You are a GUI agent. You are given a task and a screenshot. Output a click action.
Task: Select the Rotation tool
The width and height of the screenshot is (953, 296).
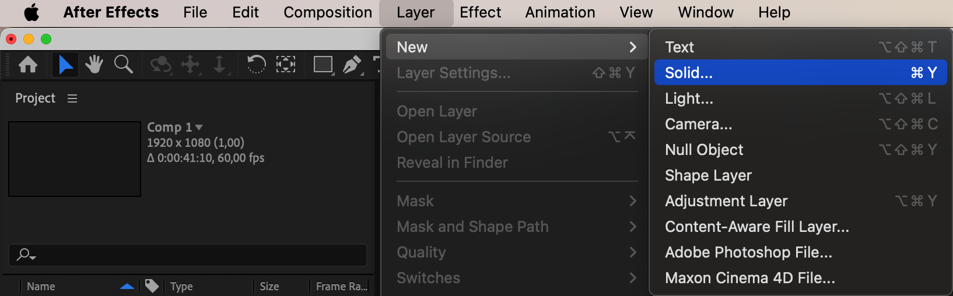pyautogui.click(x=256, y=64)
